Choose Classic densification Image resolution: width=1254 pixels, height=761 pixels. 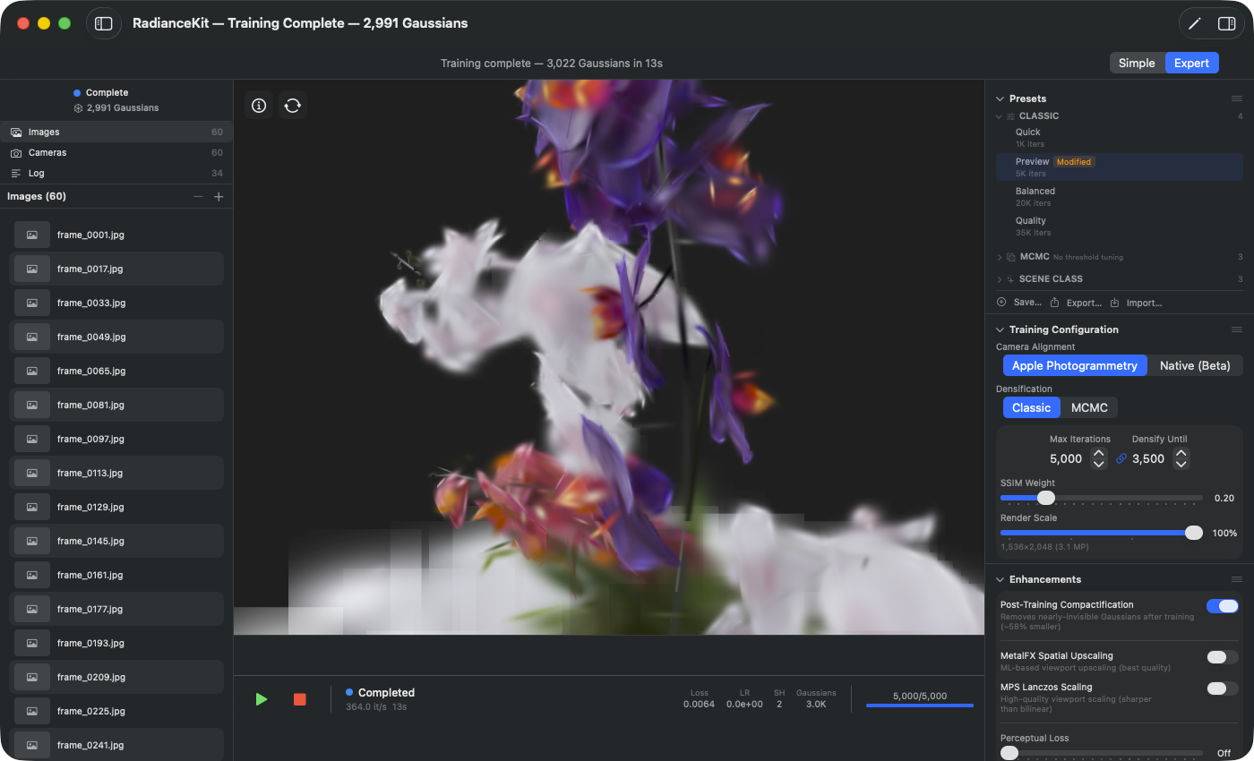(1031, 407)
